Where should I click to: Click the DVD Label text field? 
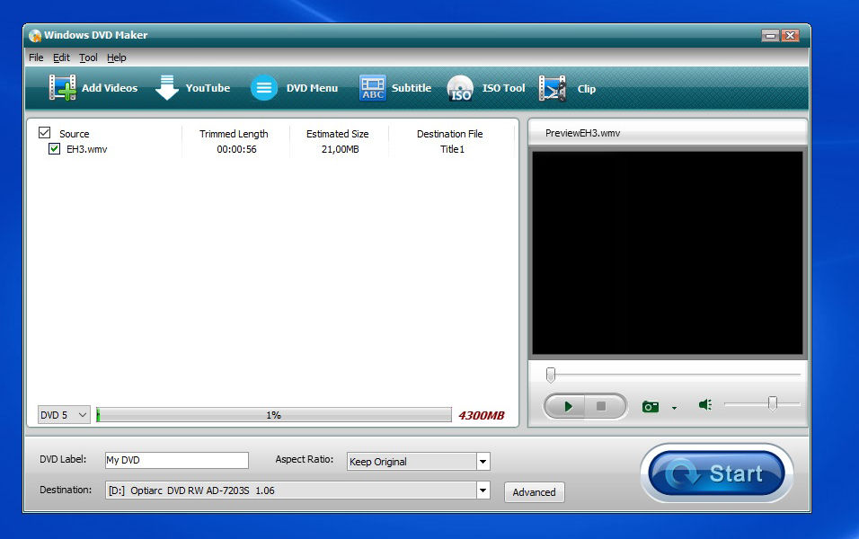pyautogui.click(x=176, y=460)
